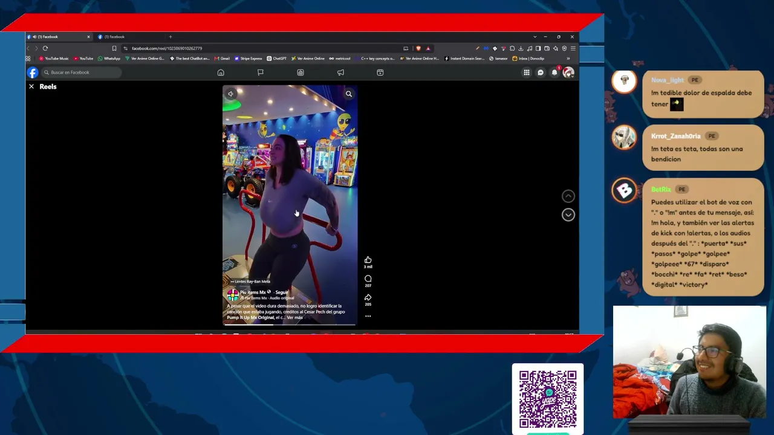Open a new browser tab
Screen dimensions: 774x435
[171, 37]
